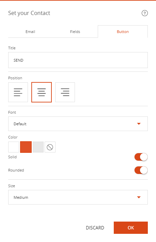Switch to the Fields tab
Screen dimensions: 156x242
pyautogui.click(x=75, y=32)
